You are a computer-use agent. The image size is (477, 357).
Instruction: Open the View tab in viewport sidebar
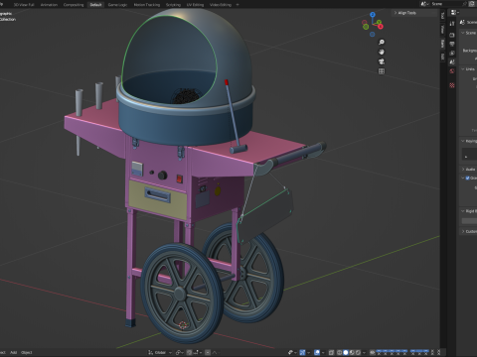click(x=442, y=30)
